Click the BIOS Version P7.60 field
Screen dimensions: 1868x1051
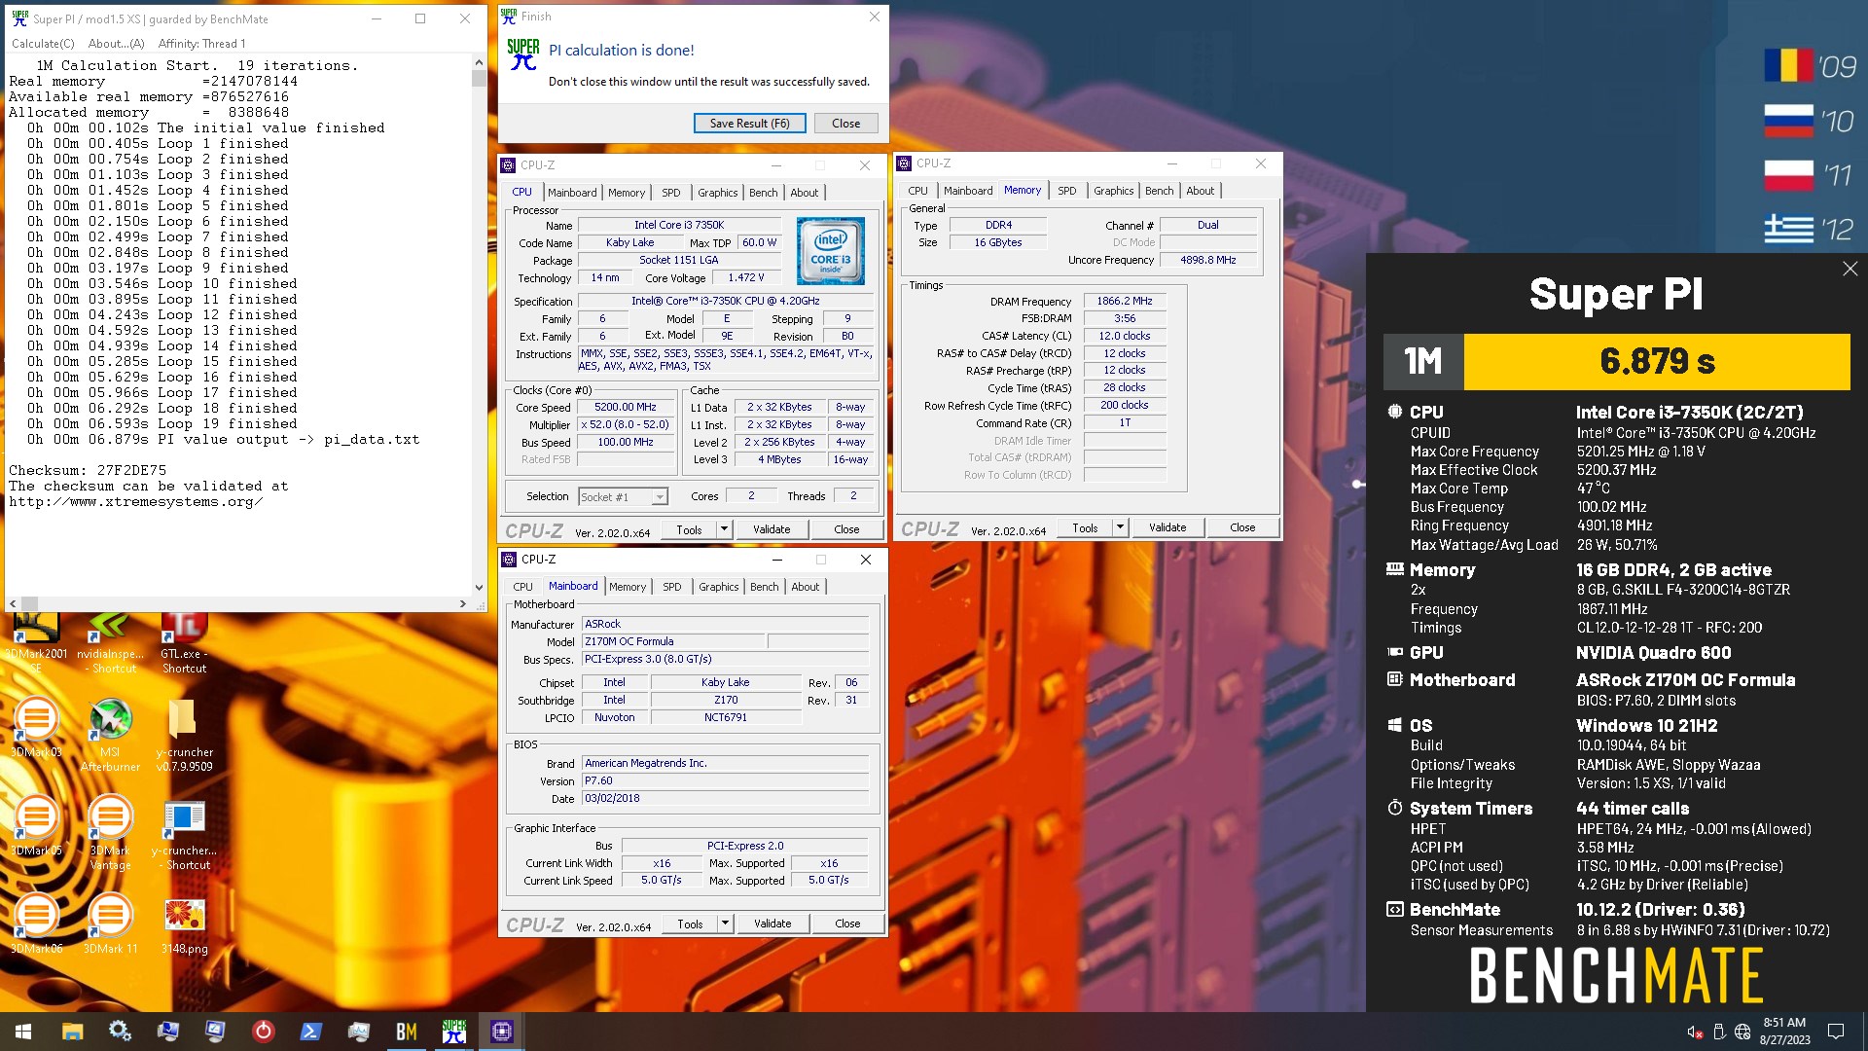tap(725, 780)
